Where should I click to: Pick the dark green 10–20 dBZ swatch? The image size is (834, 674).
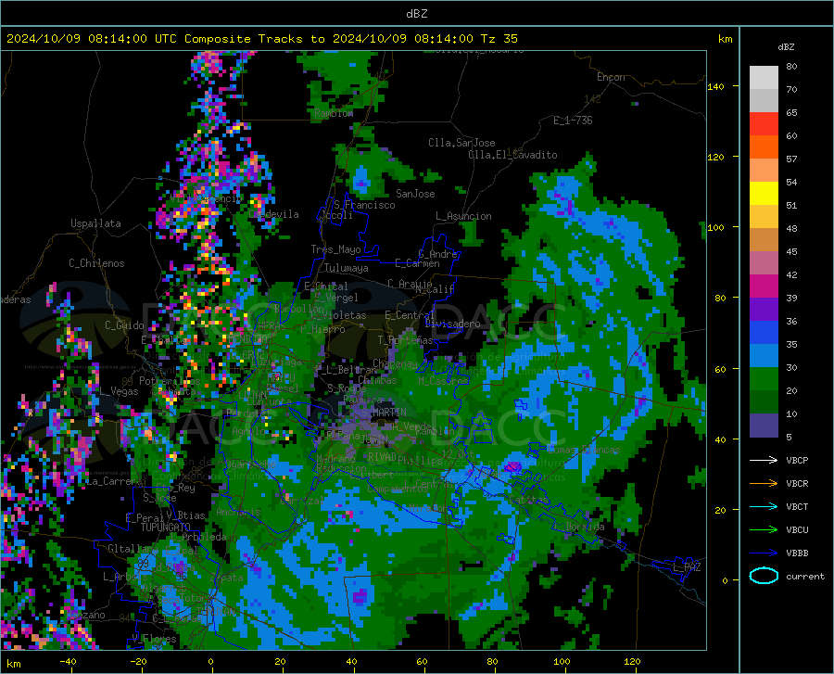tap(764, 402)
